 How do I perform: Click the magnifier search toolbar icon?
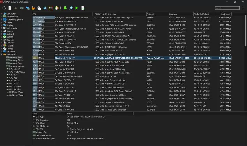coord(71,8)
